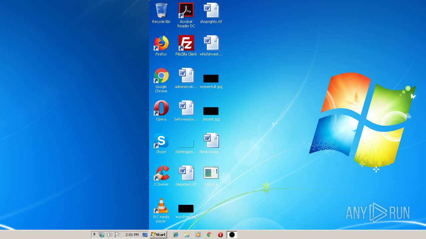This screenshot has height=239, width=426.
Task: Select the Opera desktop shortcut
Action: (x=161, y=111)
